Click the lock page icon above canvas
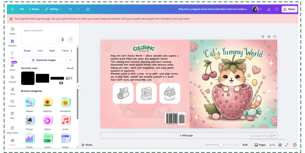This screenshot has height=153, width=305. (263, 36)
